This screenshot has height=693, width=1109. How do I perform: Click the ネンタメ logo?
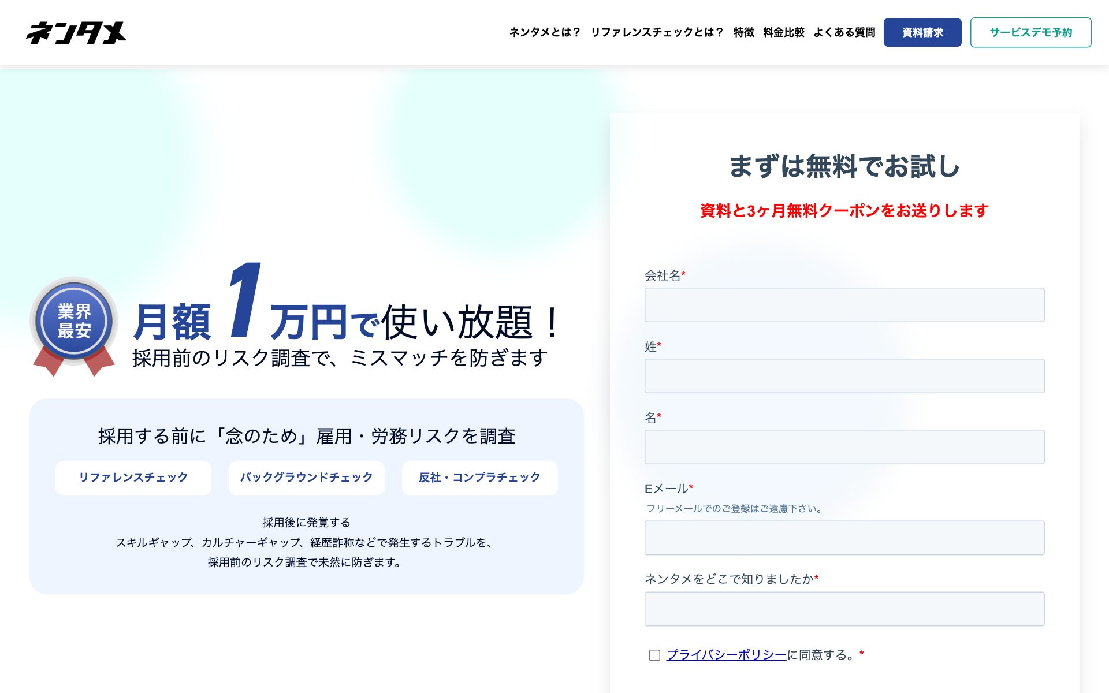[76, 33]
